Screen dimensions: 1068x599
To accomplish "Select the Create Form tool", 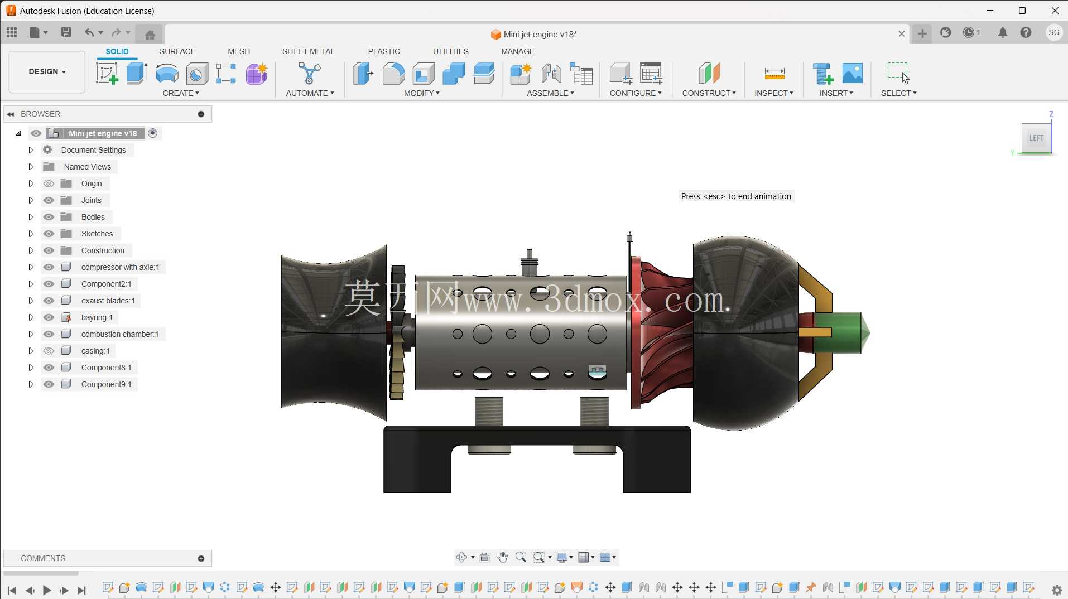I will (x=257, y=73).
